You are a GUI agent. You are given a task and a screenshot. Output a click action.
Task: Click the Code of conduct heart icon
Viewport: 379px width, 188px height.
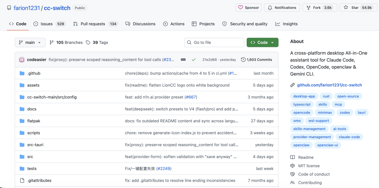292,174
